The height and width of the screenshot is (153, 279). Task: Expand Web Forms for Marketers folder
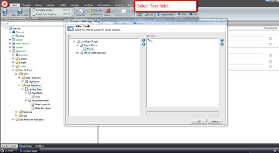coord(13,119)
